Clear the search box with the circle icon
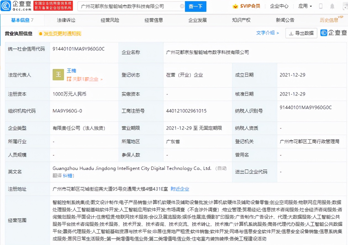 tap(182, 6)
